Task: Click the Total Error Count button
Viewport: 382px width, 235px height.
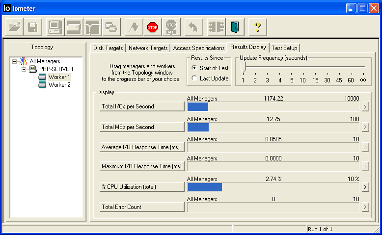Action: point(142,207)
